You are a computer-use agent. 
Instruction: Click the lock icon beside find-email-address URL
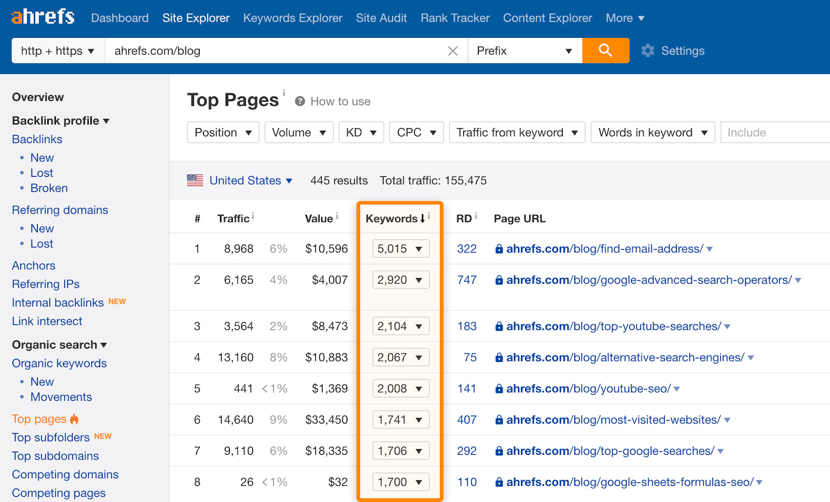click(x=498, y=248)
